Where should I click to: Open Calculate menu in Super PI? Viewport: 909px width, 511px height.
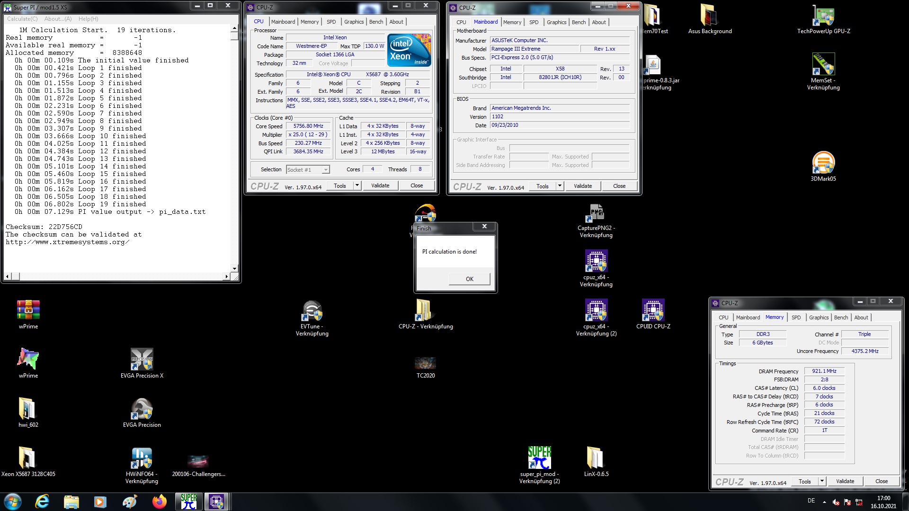pos(22,19)
